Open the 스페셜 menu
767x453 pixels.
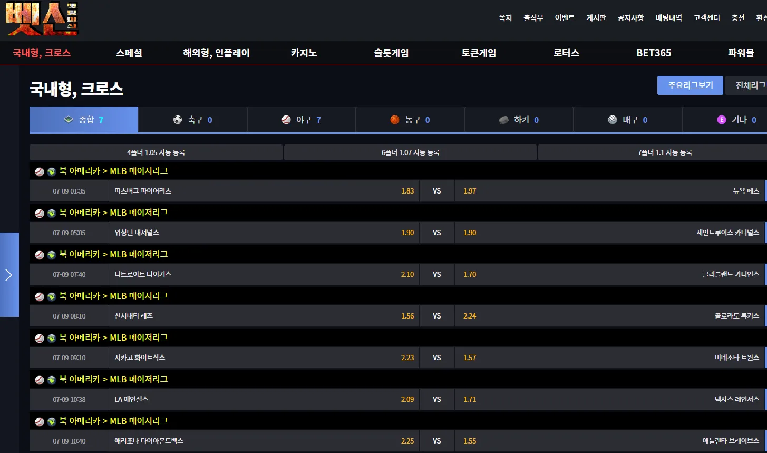129,53
